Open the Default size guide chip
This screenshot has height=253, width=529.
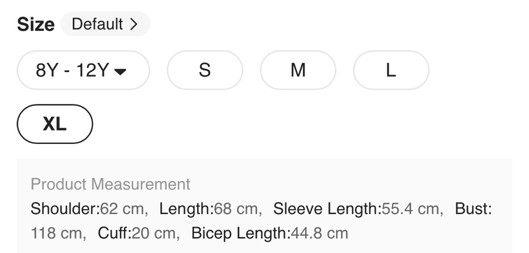click(105, 24)
